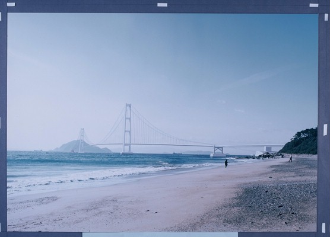Click the person standing at the waterline
Image resolution: width=330 pixels, height=237 pixels.
coord(226,164)
